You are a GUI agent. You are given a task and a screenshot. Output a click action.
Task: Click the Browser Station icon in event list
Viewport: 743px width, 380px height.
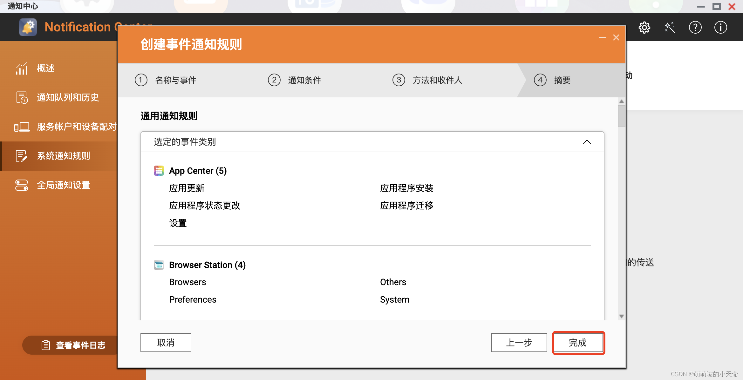tap(159, 265)
